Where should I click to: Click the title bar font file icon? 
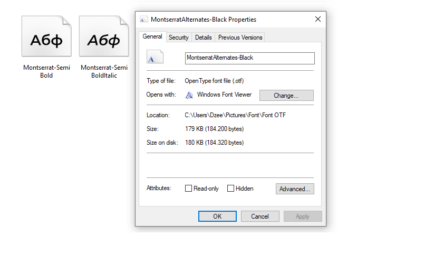(x=143, y=19)
